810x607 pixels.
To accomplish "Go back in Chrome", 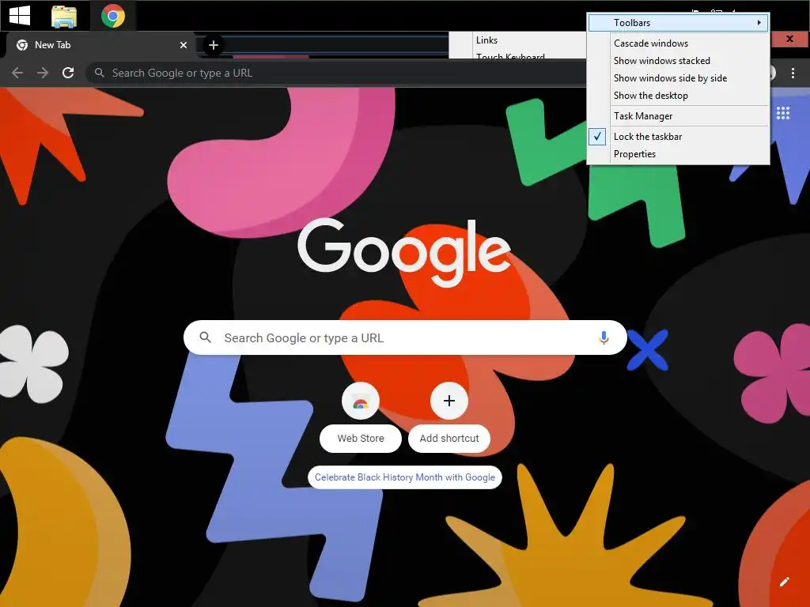I will click(17, 73).
